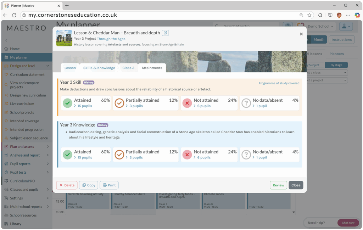Click the red Not attained icon in Year 3 Skill
Image resolution: width=363 pixels, height=230 pixels.
187,103
